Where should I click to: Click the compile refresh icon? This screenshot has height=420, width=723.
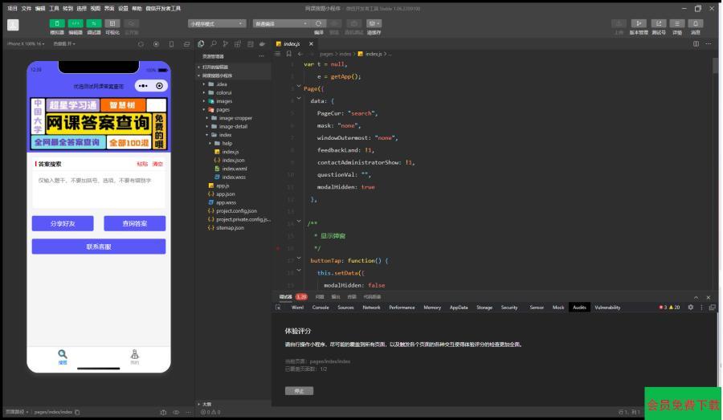click(x=319, y=23)
